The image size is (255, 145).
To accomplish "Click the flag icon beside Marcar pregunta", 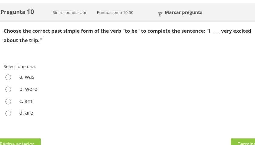I will [x=160, y=14].
